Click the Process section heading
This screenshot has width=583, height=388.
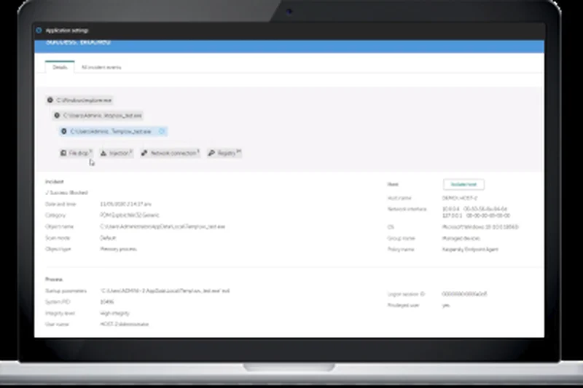(x=54, y=280)
